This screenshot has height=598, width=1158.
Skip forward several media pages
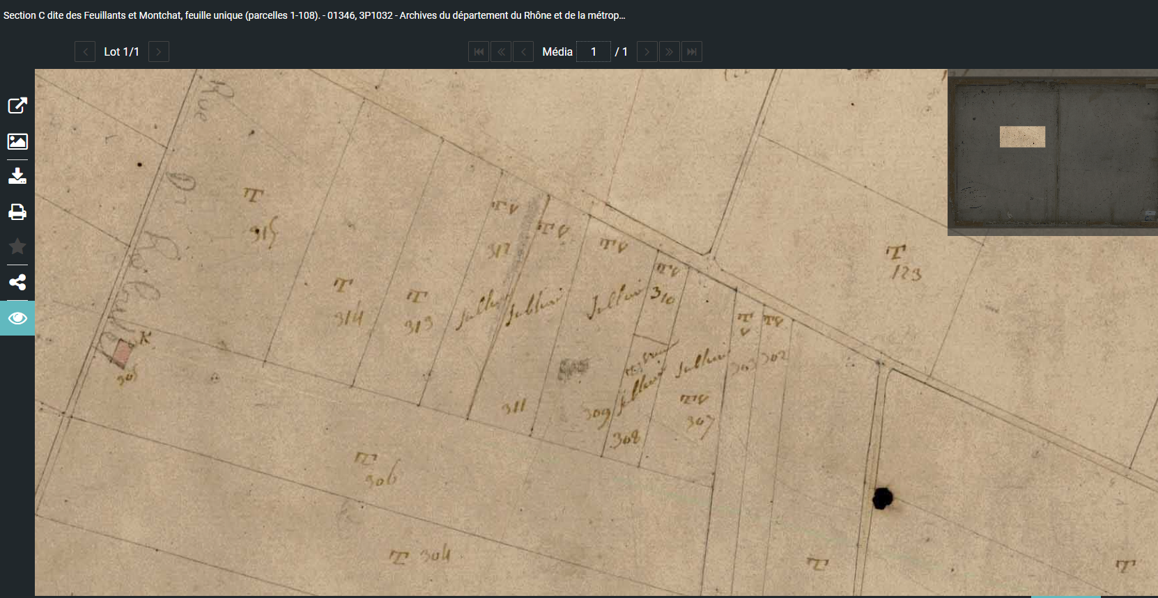click(670, 52)
